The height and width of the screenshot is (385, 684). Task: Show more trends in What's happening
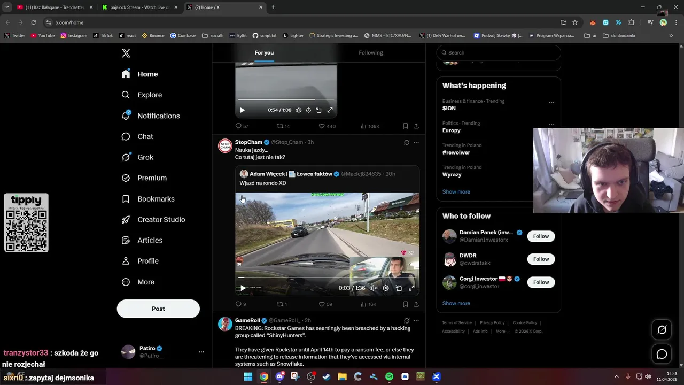pos(456,191)
